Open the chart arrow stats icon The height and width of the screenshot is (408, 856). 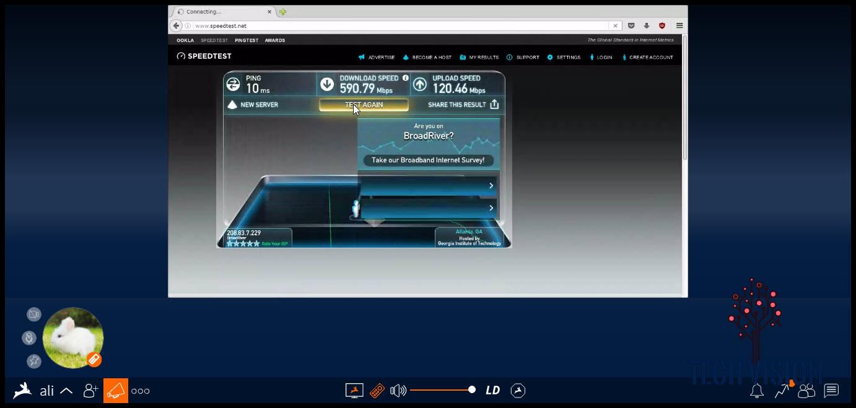tap(782, 391)
